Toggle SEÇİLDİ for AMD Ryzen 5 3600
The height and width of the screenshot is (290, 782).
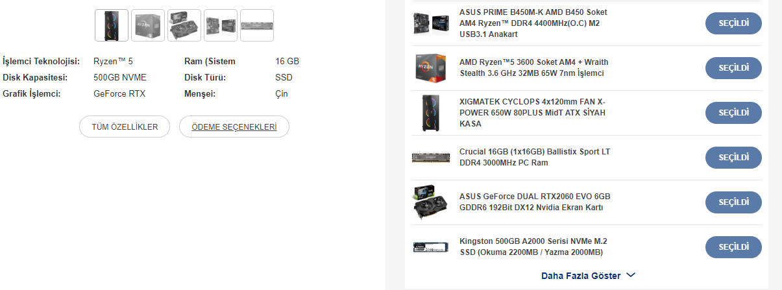pyautogui.click(x=733, y=68)
